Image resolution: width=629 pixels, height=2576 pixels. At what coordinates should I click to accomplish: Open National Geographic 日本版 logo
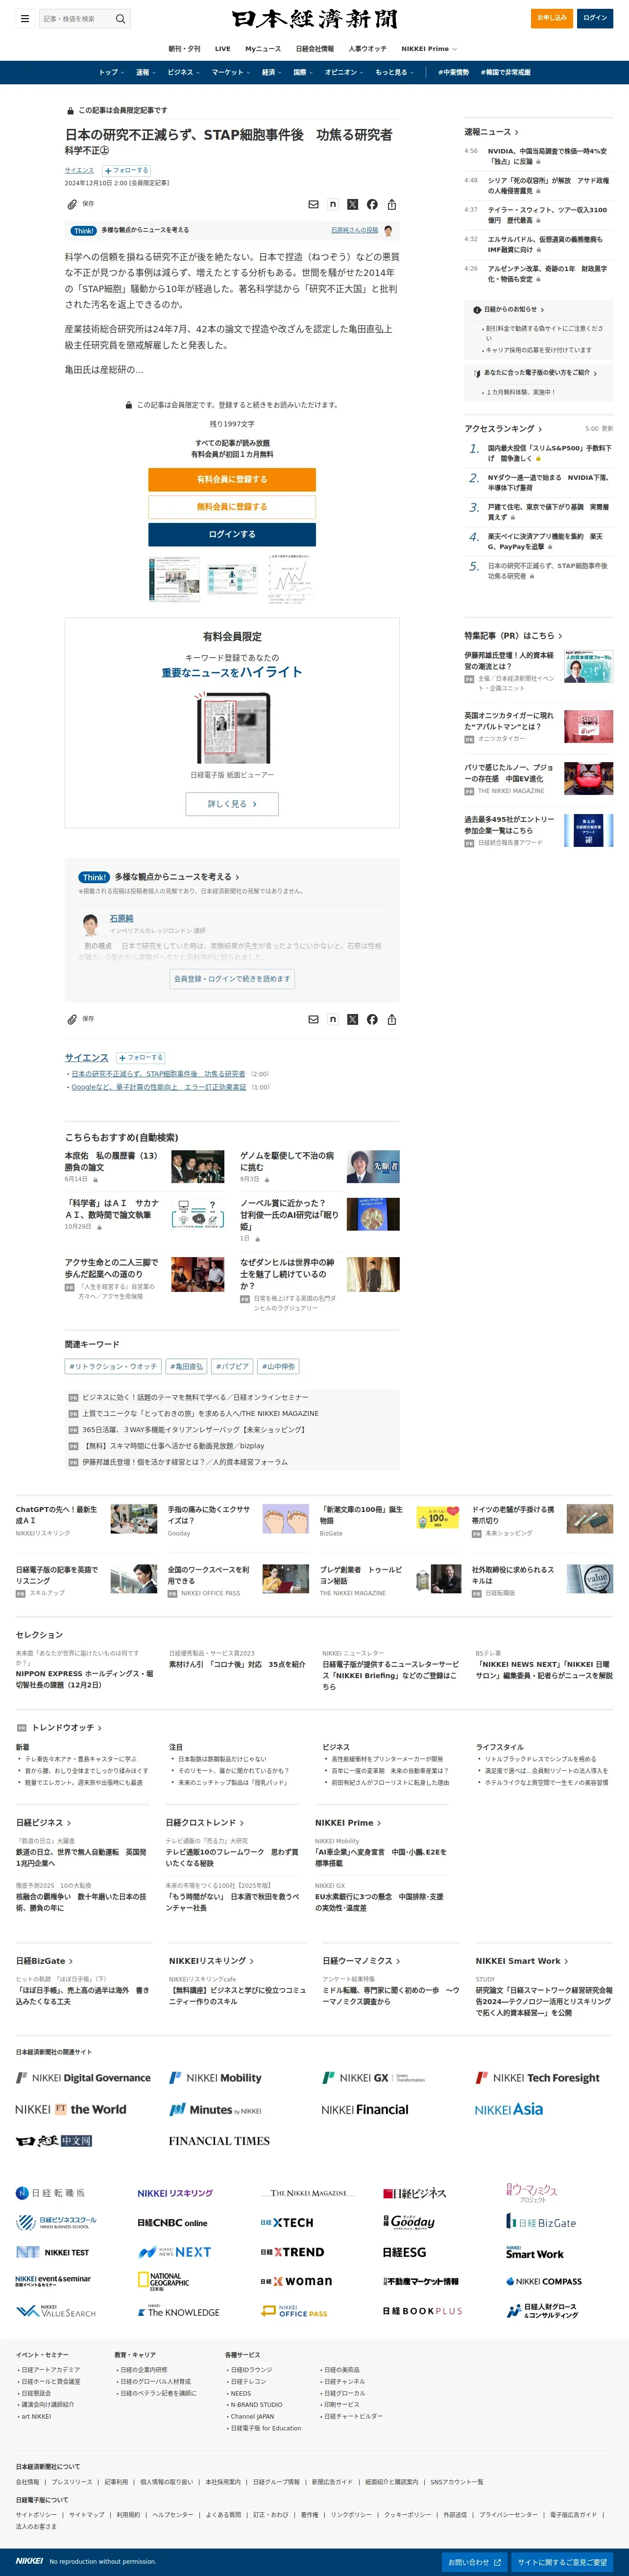tap(163, 2280)
